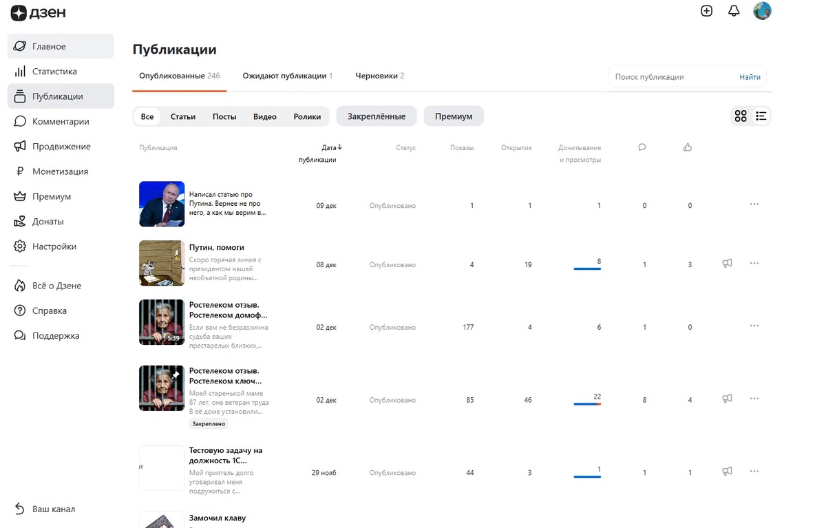Click the '29 нояб' date cell
This screenshot has height=528, width=826.
pyautogui.click(x=324, y=473)
